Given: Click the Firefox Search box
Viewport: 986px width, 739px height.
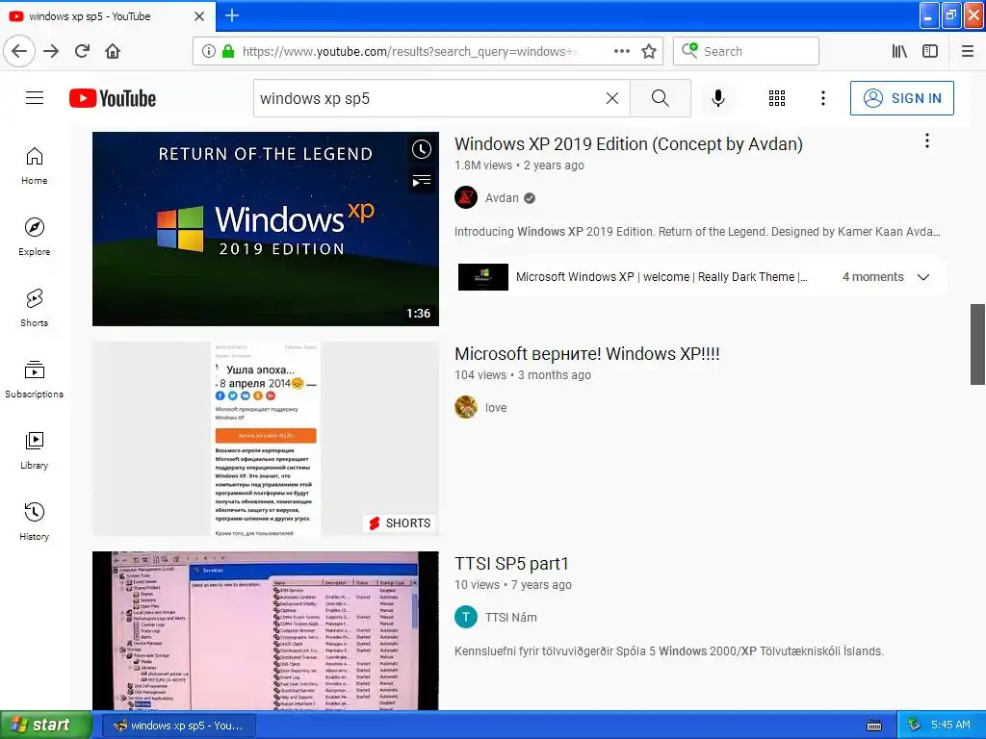Looking at the screenshot, I should point(746,52).
